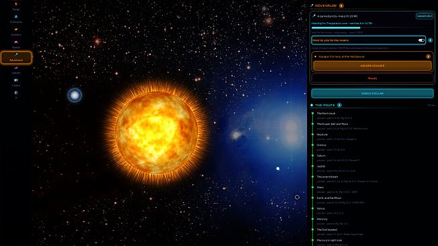Open the Elements section in the sidebar
The width and height of the screenshot is (438, 246).
16,19
